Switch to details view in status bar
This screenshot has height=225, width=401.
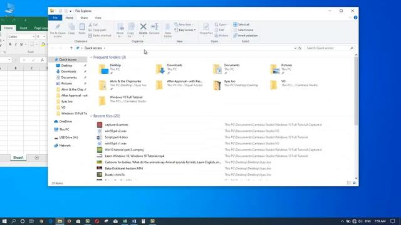(349, 183)
